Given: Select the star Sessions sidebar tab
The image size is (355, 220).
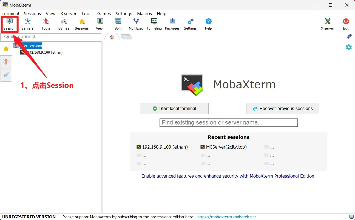Looking at the screenshot, I should (x=6, y=49).
